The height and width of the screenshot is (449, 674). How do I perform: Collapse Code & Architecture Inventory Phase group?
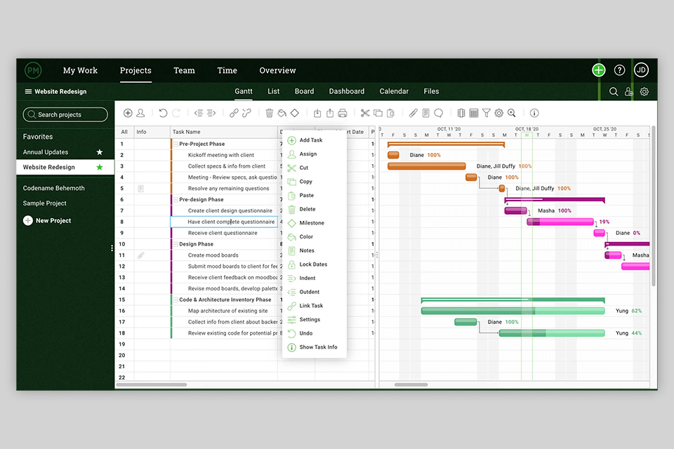176,300
